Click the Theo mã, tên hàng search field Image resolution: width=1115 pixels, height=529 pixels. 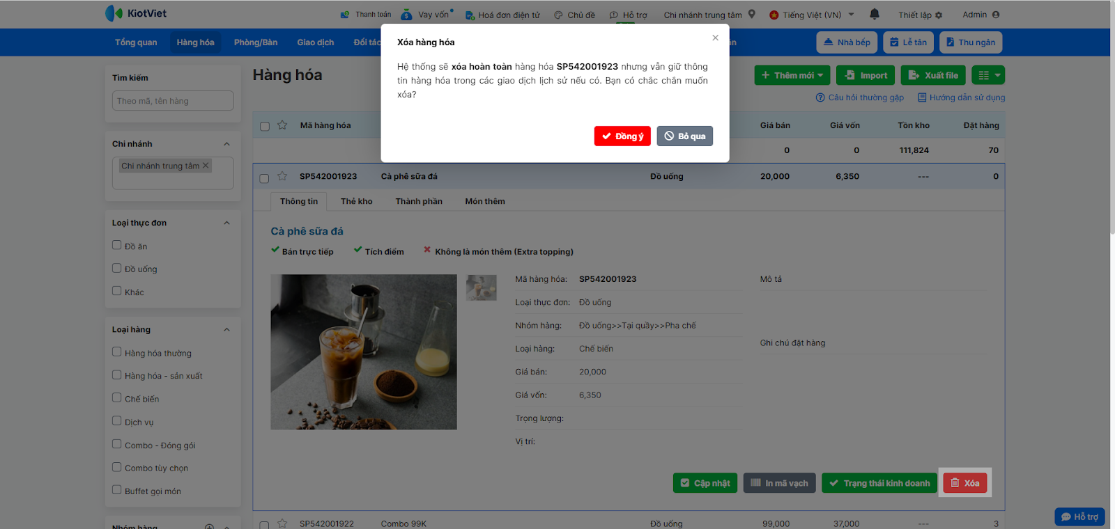pos(173,101)
